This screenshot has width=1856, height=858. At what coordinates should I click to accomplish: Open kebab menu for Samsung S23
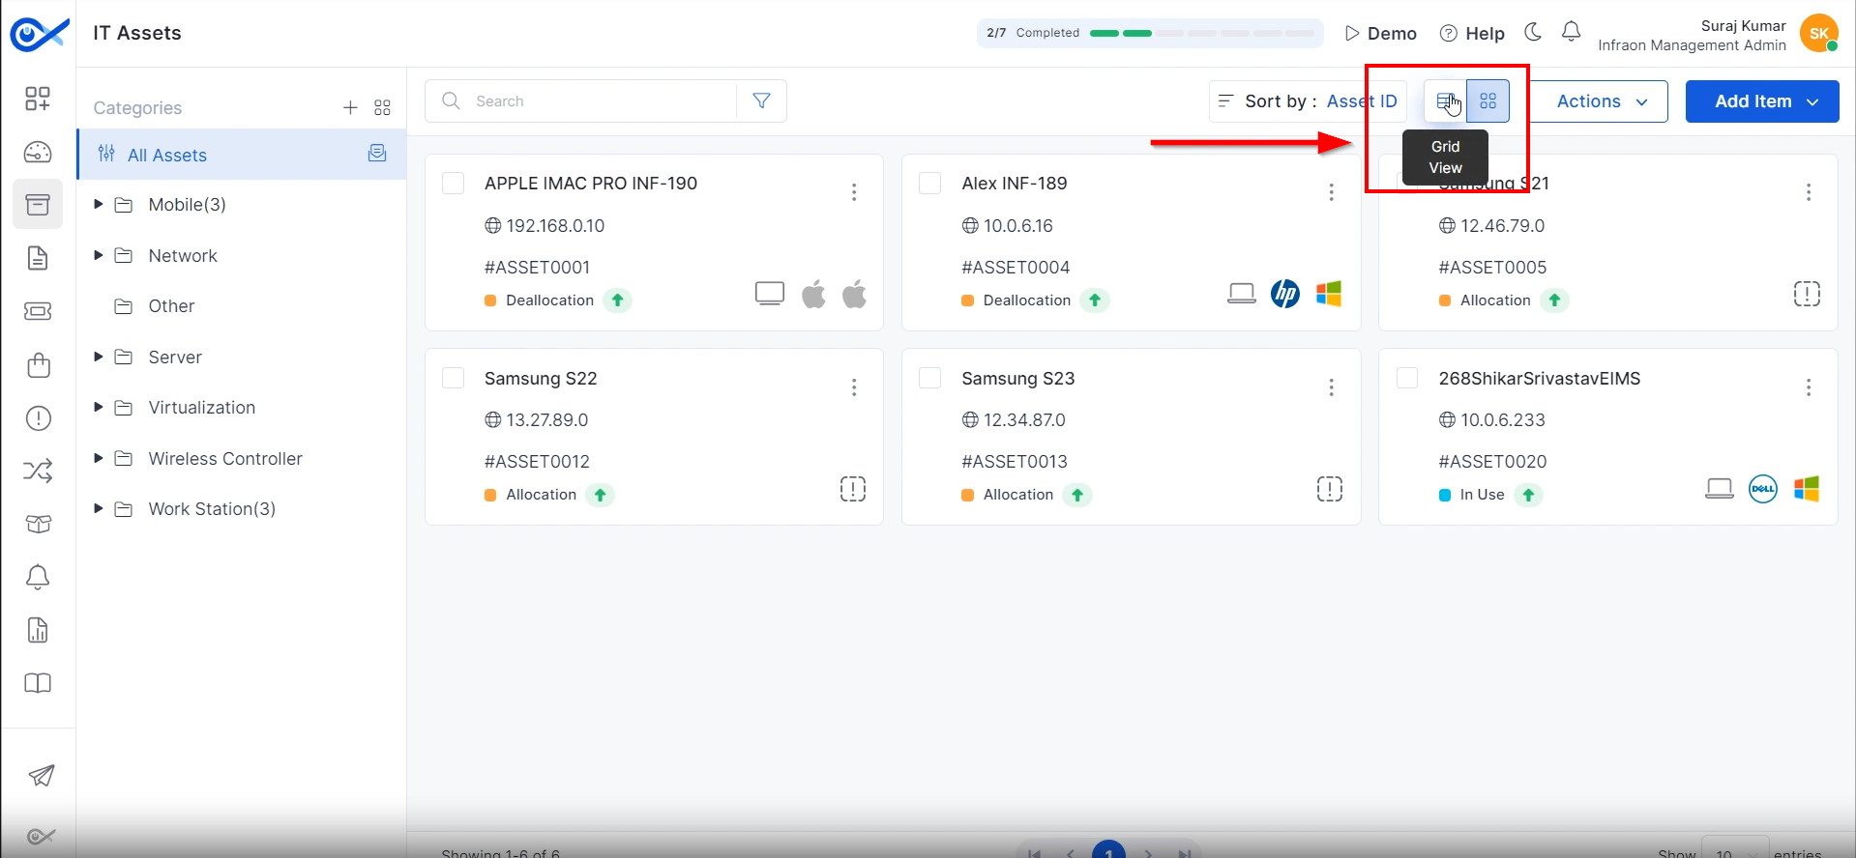1331,387
